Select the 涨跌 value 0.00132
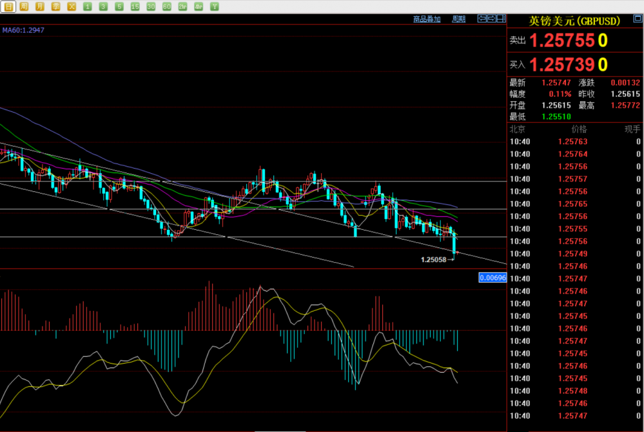The width and height of the screenshot is (644, 432). point(625,82)
